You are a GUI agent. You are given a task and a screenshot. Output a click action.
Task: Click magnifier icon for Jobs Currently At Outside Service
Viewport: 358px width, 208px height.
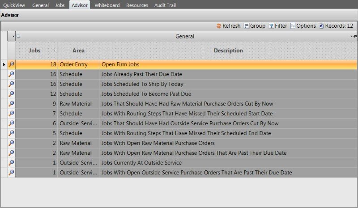tap(12, 163)
